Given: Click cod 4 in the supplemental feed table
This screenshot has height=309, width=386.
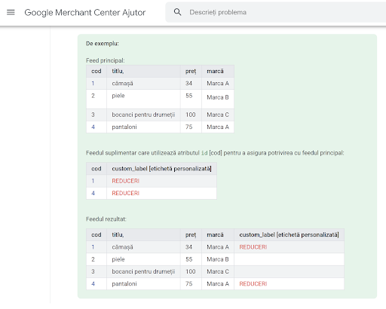Looking at the screenshot, I should click(93, 193).
